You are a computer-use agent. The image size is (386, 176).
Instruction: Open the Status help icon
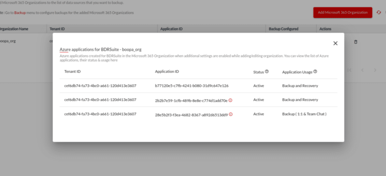click(267, 72)
